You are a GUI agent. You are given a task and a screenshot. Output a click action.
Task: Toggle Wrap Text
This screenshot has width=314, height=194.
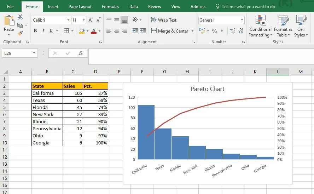(x=164, y=20)
